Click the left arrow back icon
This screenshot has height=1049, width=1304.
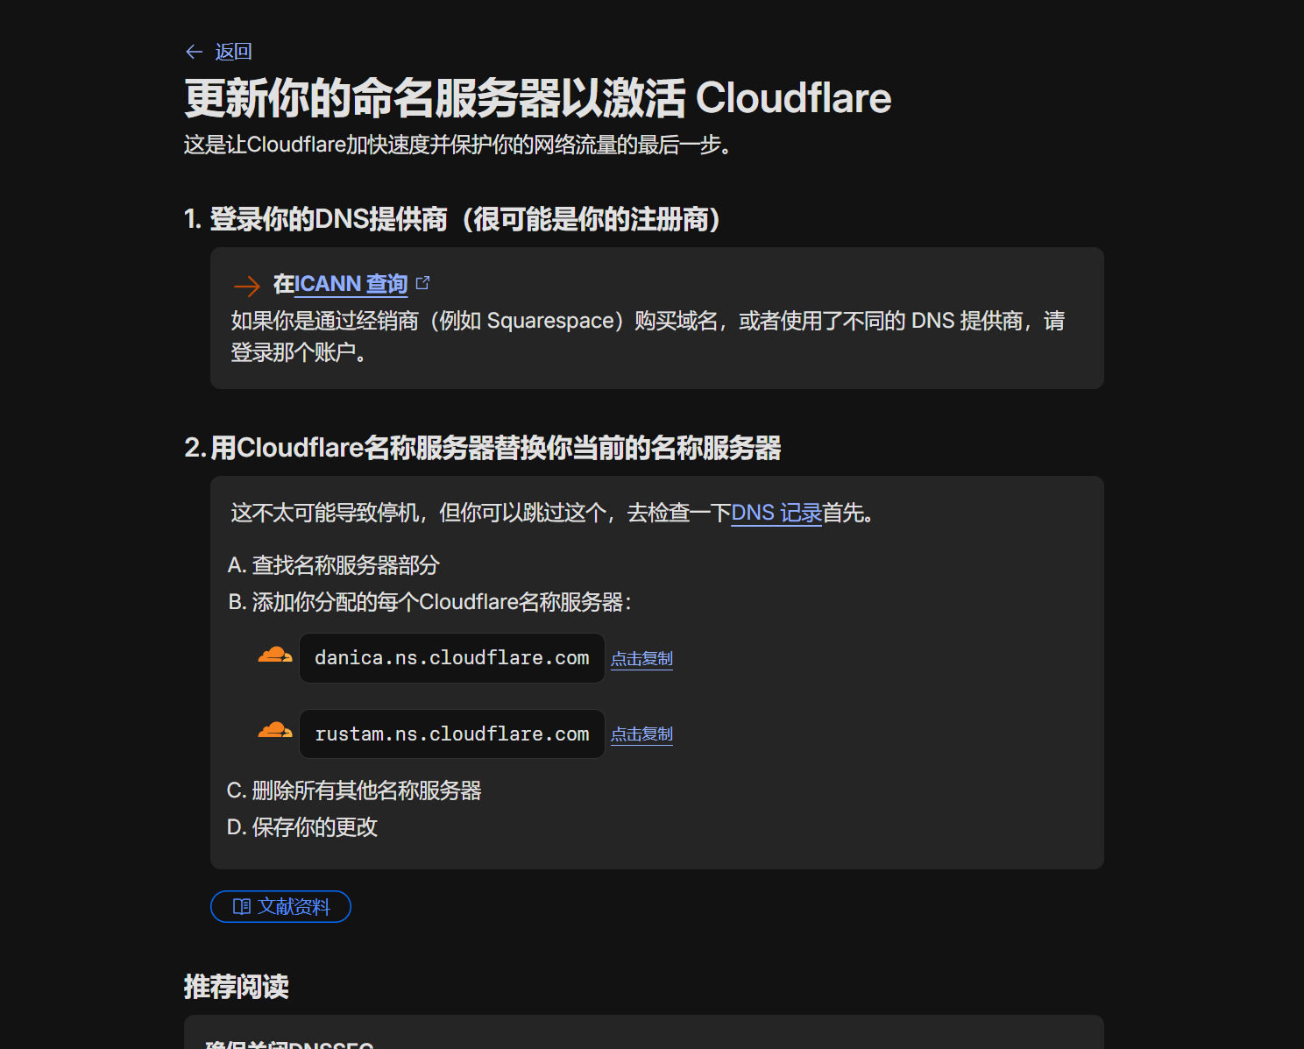pyautogui.click(x=195, y=52)
